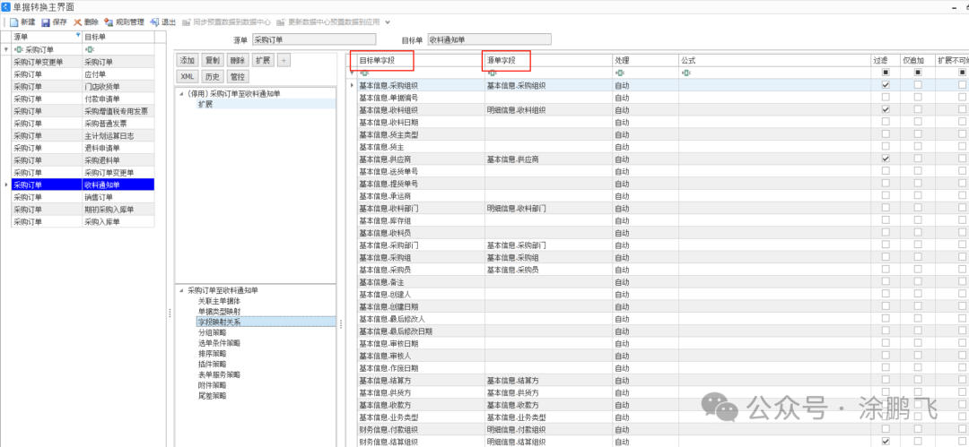Open 规则管理 (Rule Management) from the toolbar
The height and width of the screenshot is (447, 969).
[x=109, y=21]
